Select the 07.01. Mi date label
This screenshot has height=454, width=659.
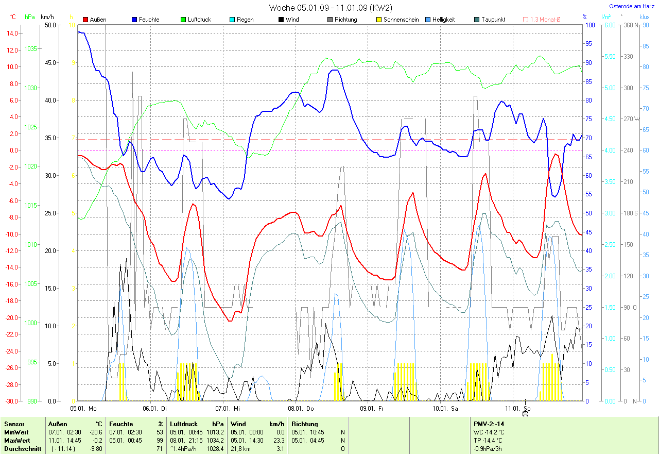pos(228,408)
